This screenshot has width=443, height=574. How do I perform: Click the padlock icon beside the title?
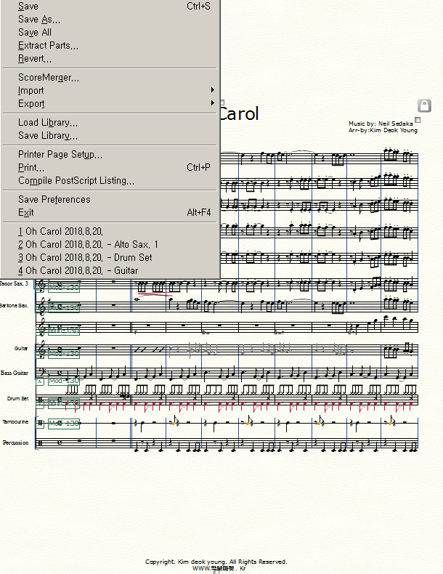coord(424,106)
